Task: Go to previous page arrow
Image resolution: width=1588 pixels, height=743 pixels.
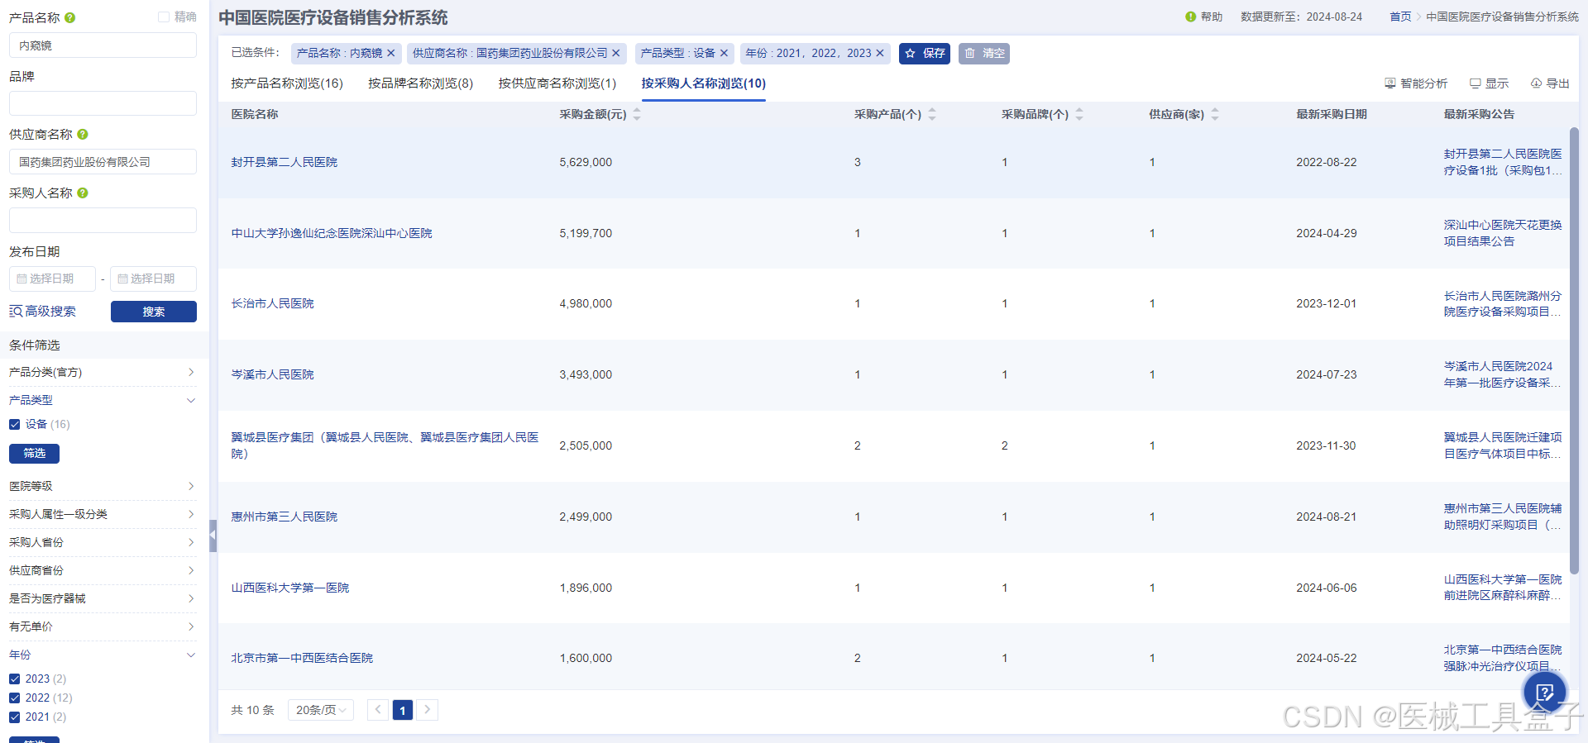Action: [x=378, y=710]
